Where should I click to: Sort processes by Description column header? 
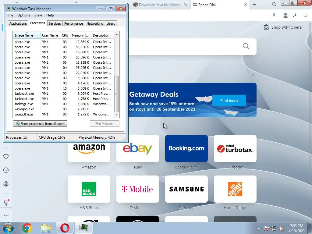click(x=102, y=35)
